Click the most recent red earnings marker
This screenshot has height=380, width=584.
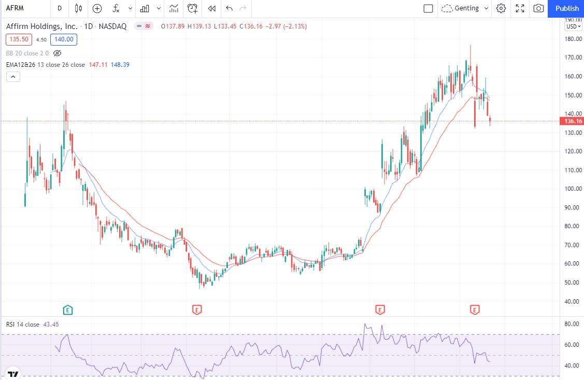[475, 309]
